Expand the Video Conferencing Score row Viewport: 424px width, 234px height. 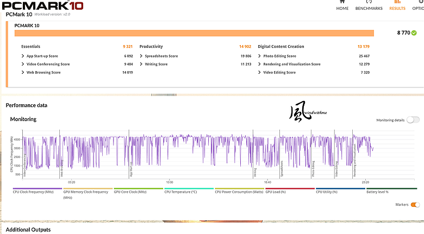(77, 64)
